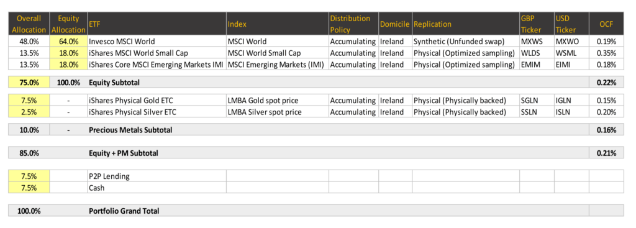
Task: Click the Index column header
Action: tap(278, 24)
